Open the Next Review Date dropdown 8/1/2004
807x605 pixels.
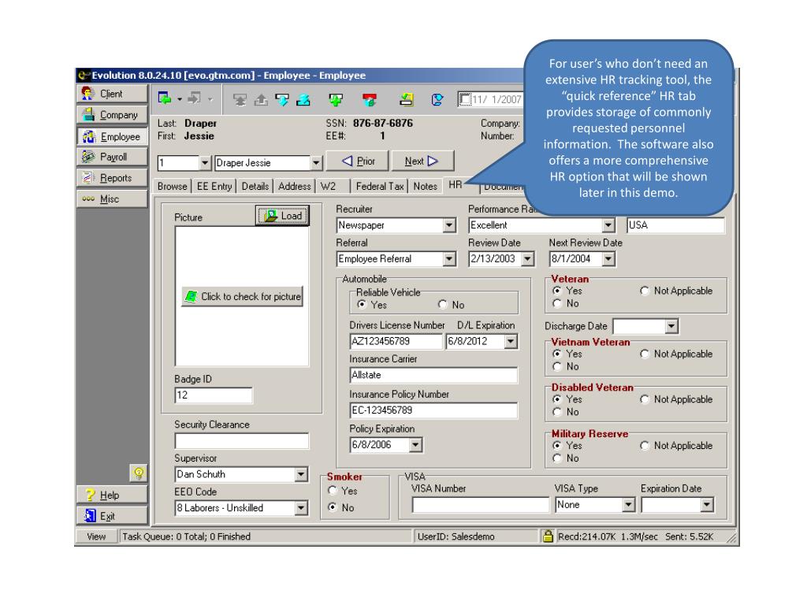click(608, 258)
